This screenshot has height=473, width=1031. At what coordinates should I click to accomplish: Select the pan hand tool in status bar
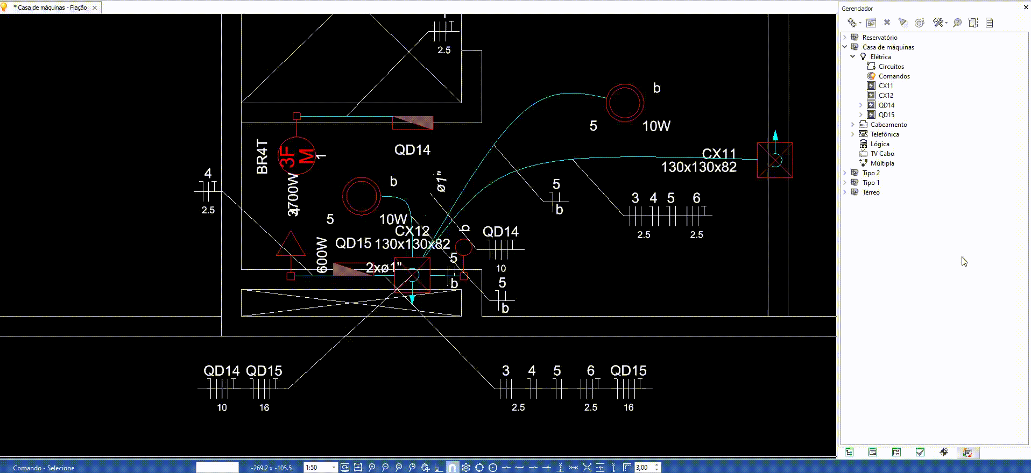[426, 468]
